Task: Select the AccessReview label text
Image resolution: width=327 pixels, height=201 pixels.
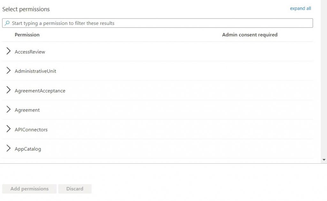Action: (30, 52)
